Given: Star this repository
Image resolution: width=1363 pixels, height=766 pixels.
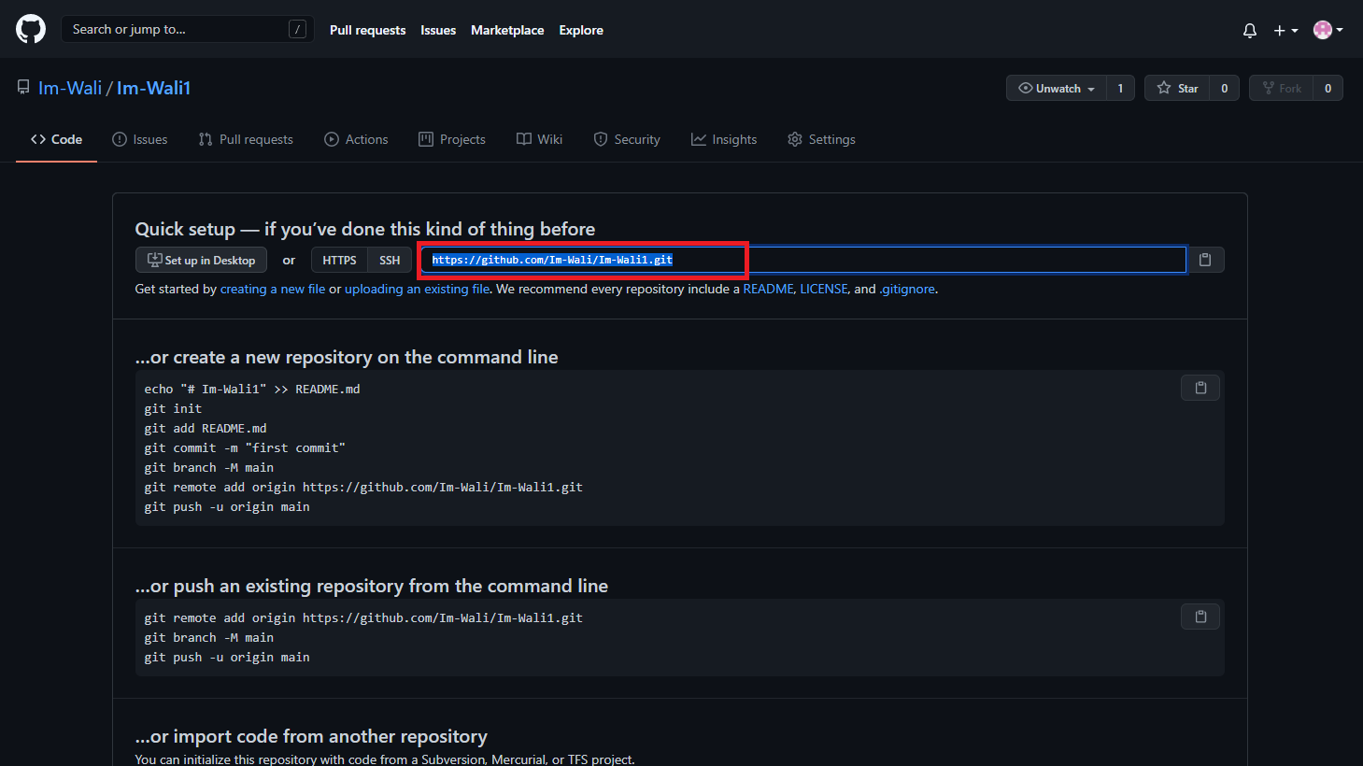Looking at the screenshot, I should (1177, 88).
